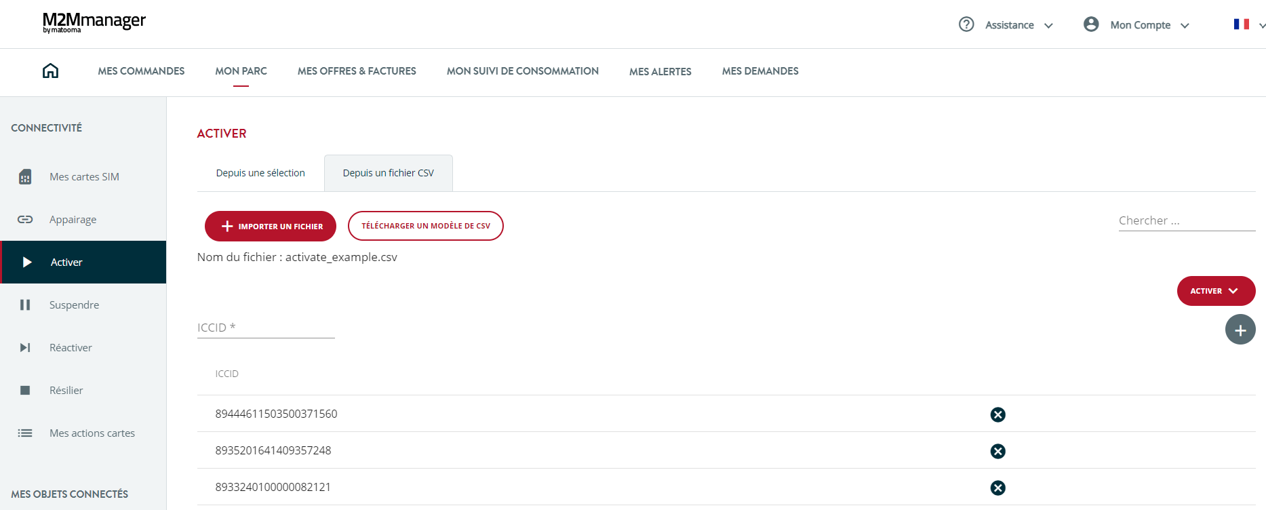The image size is (1266, 510).
Task: Focus the Chercher search field
Action: 1187,220
